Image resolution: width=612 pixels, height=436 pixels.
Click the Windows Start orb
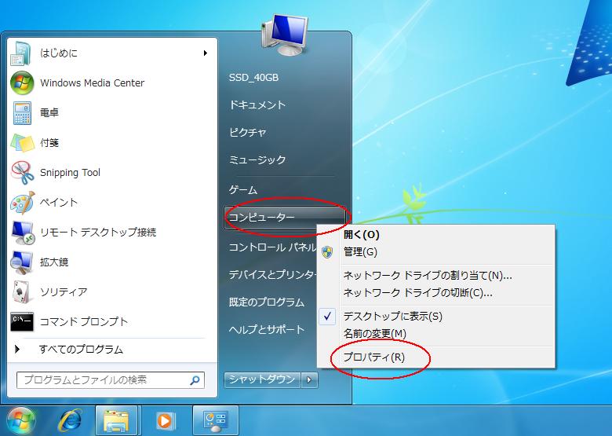20,421
